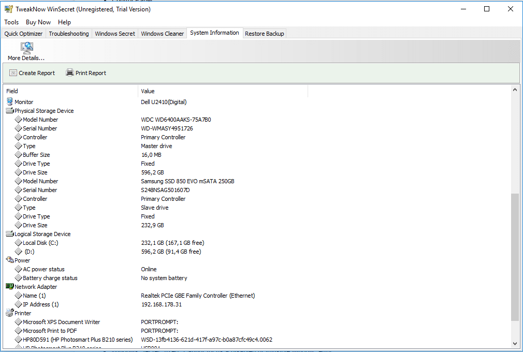
Task: Select the Logical Storage Device icon
Action: point(10,234)
